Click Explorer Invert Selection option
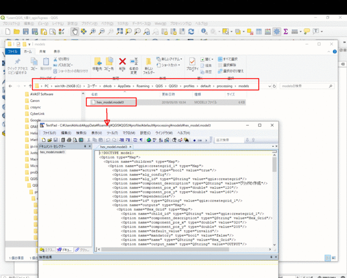This screenshot has height=278, width=347. [230, 71]
